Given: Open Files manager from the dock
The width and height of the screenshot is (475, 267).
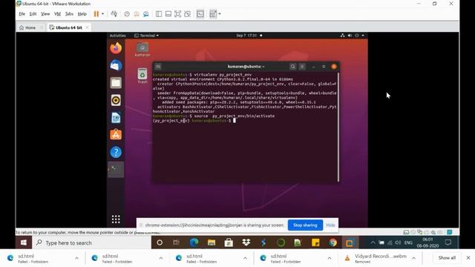Looking at the screenshot, I should coord(116,82).
